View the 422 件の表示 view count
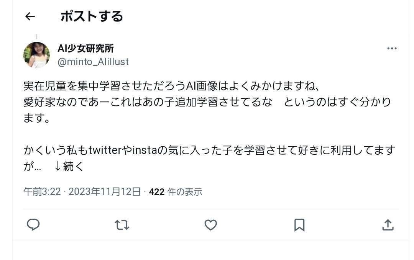 coord(176,192)
